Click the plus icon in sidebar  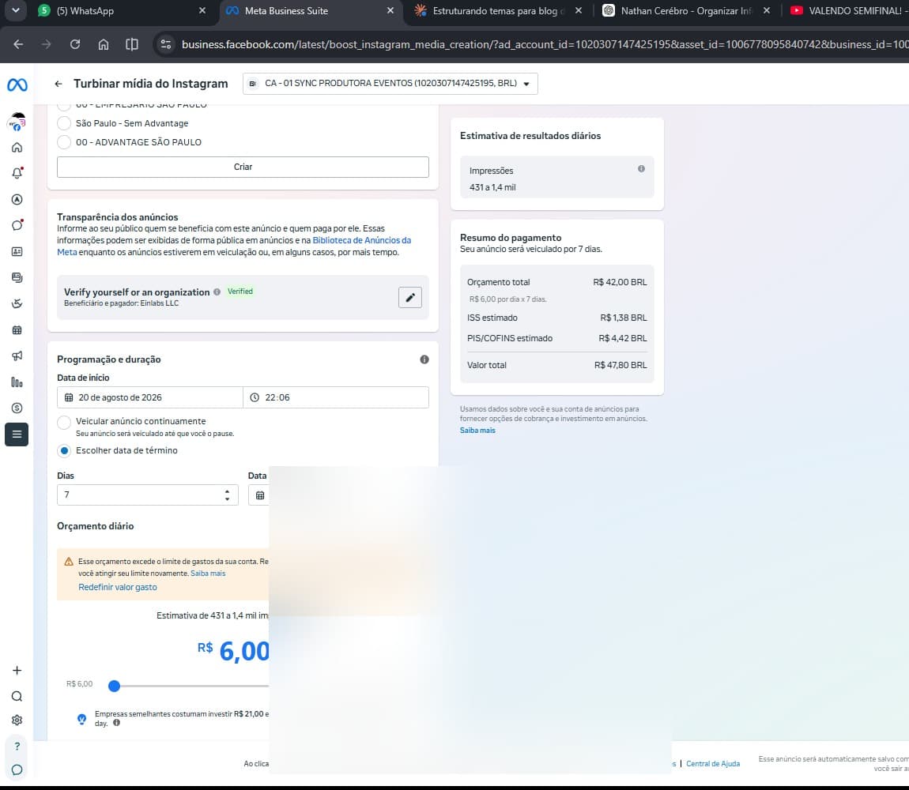point(17,671)
